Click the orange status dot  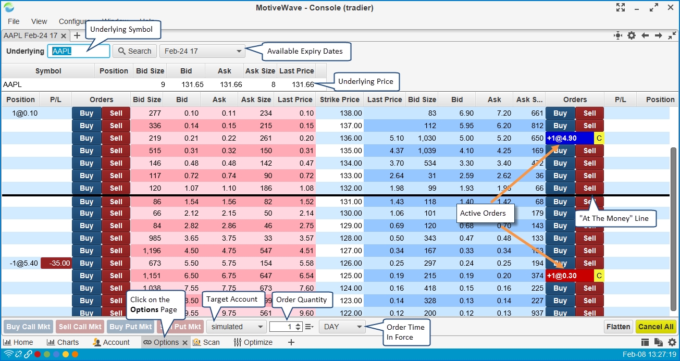75,354
